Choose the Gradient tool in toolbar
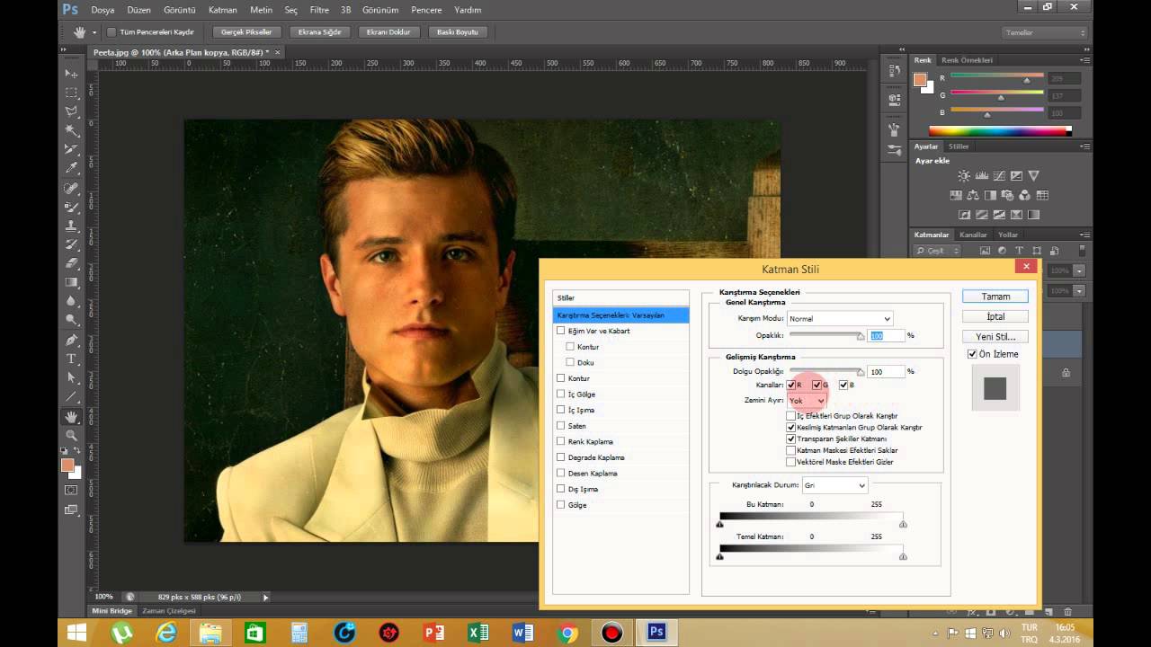 pos(72,282)
